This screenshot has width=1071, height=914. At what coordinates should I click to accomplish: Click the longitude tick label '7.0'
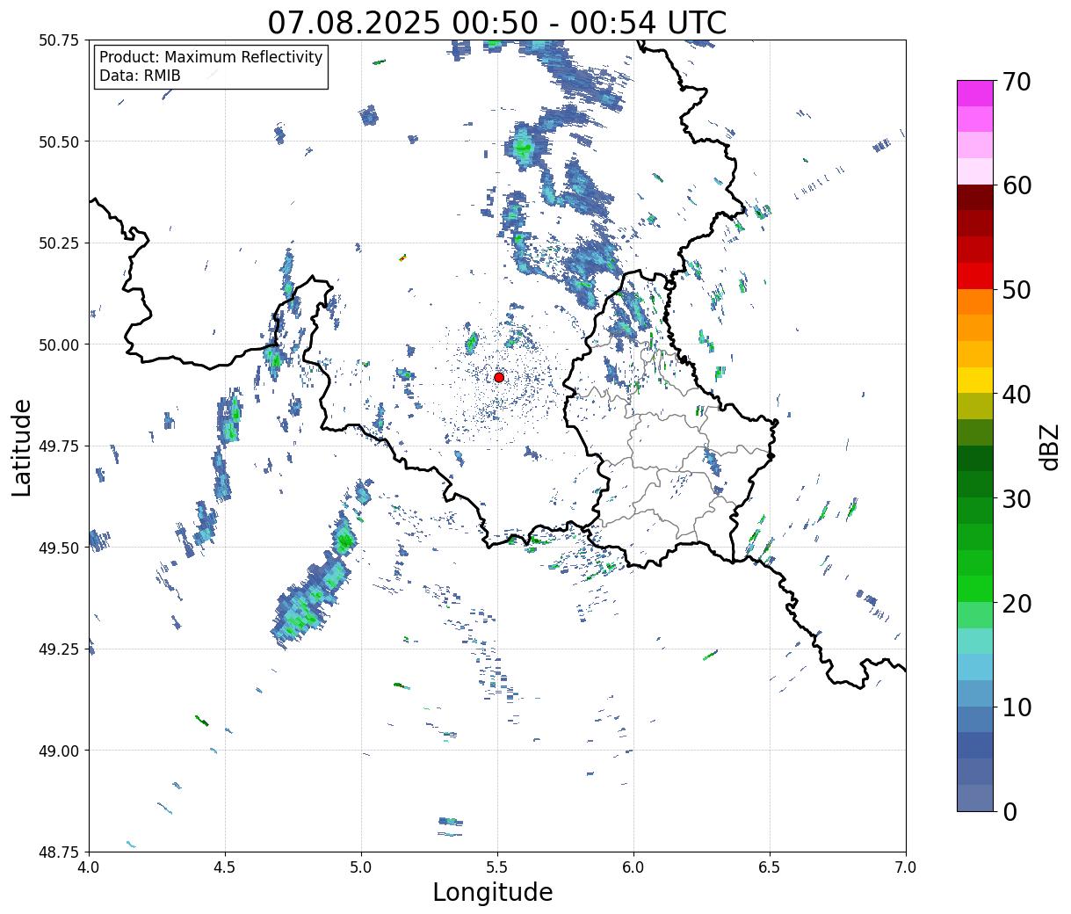[x=906, y=867]
